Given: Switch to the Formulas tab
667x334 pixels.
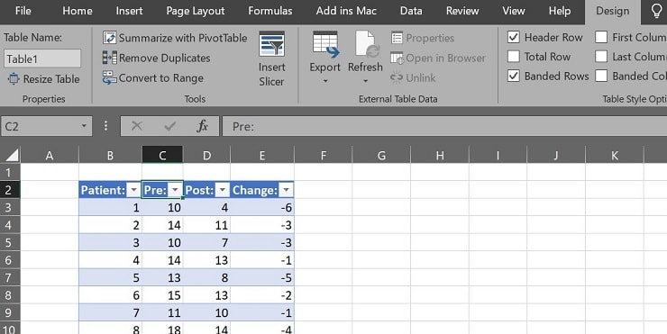Looking at the screenshot, I should click(x=270, y=11).
